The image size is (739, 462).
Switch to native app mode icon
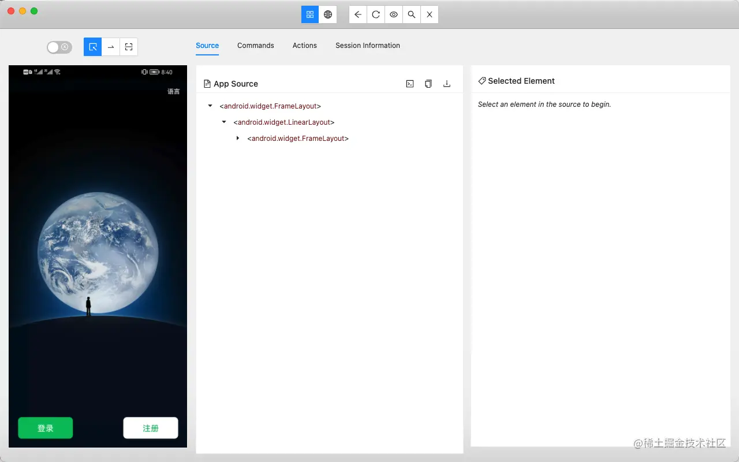(x=310, y=14)
